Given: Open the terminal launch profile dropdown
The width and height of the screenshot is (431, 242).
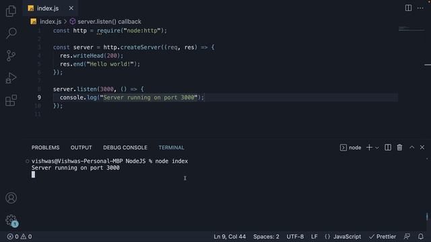Looking at the screenshot, I should (x=377, y=148).
